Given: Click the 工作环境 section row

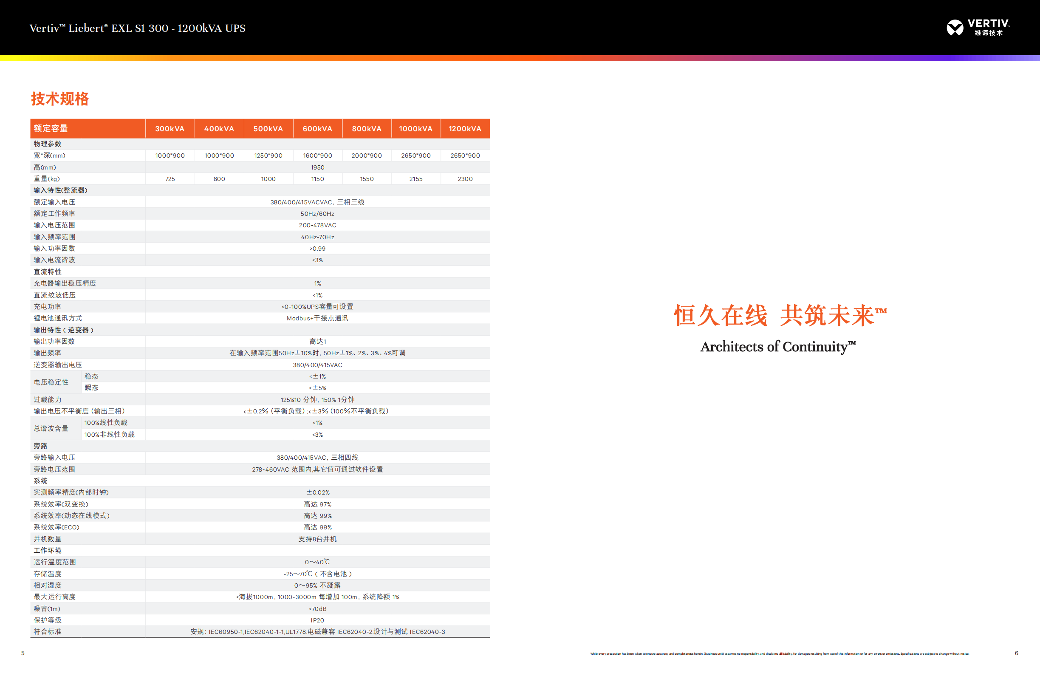Looking at the screenshot, I should 260,551.
